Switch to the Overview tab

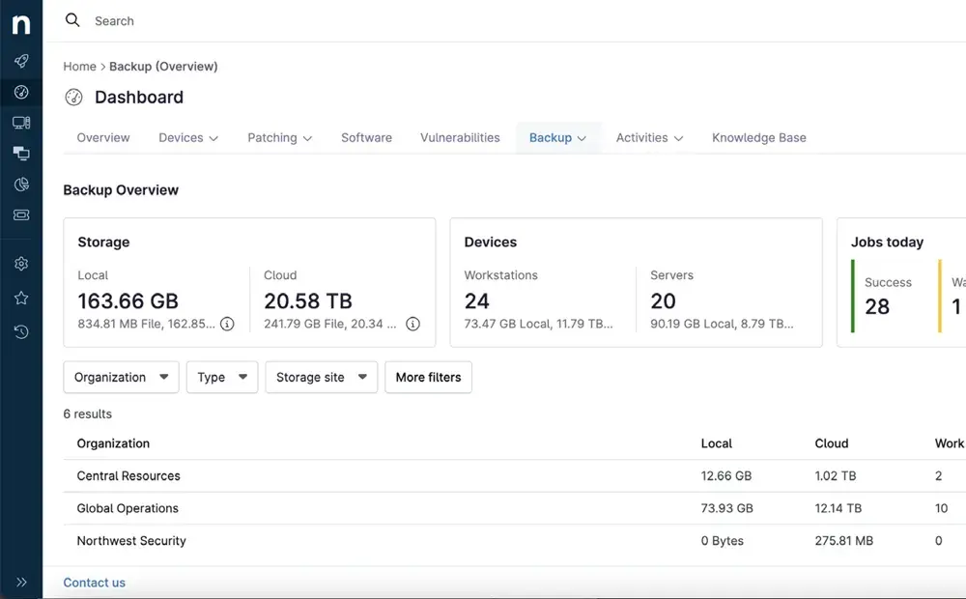[103, 138]
